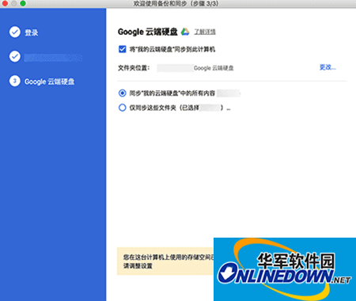Click the 文件夹位置: label
The width and height of the screenshot is (356, 301).
(x=134, y=68)
